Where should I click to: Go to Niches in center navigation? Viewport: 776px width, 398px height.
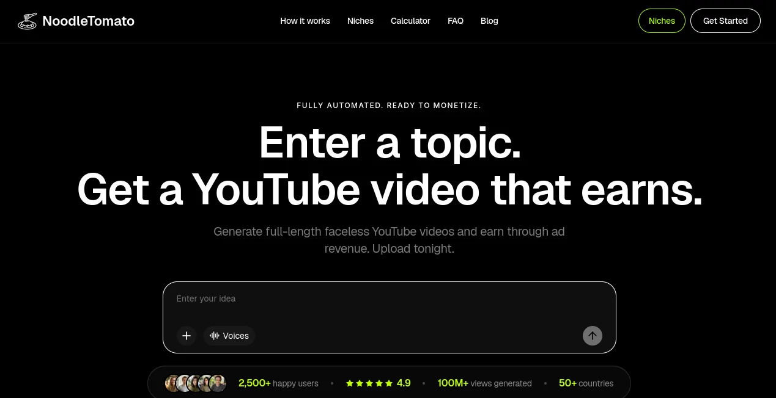coord(360,21)
